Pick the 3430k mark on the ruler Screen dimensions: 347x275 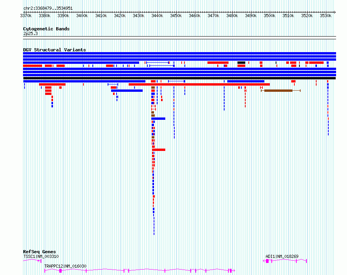138,16
